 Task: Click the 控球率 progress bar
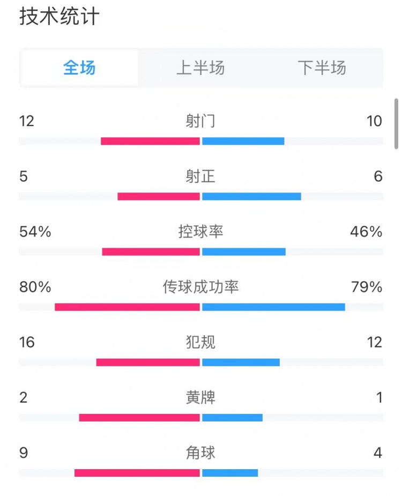[200, 251]
